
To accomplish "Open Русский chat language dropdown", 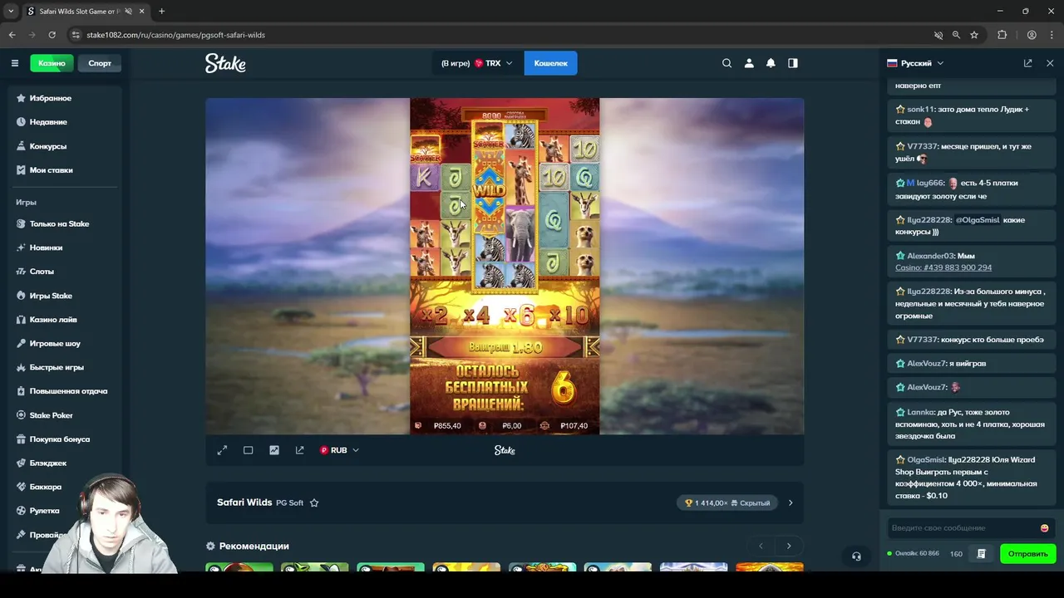I will point(915,63).
